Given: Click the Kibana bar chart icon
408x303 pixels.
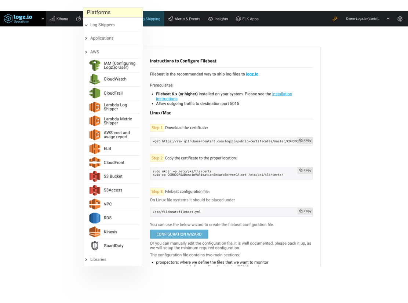Looking at the screenshot, I should coord(52,19).
